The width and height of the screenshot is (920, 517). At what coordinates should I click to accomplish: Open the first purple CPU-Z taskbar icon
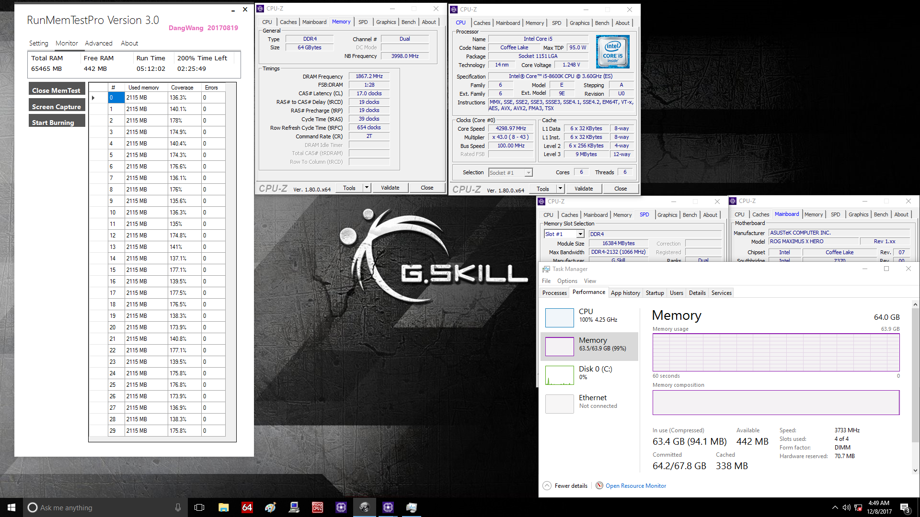[x=341, y=507]
